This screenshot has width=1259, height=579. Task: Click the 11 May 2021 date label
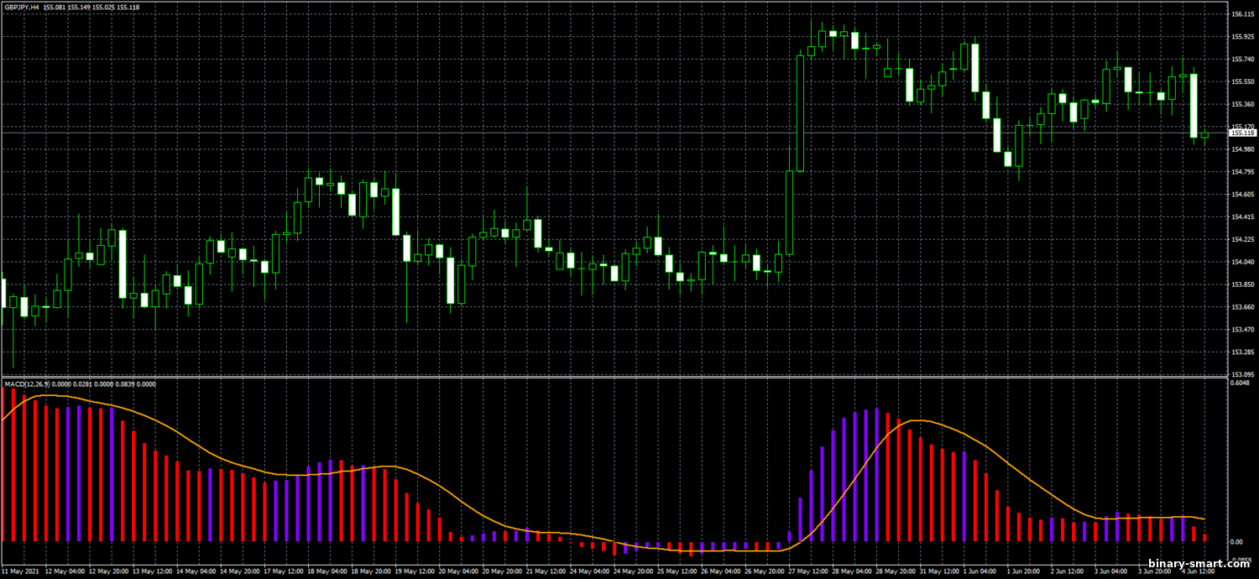20,571
